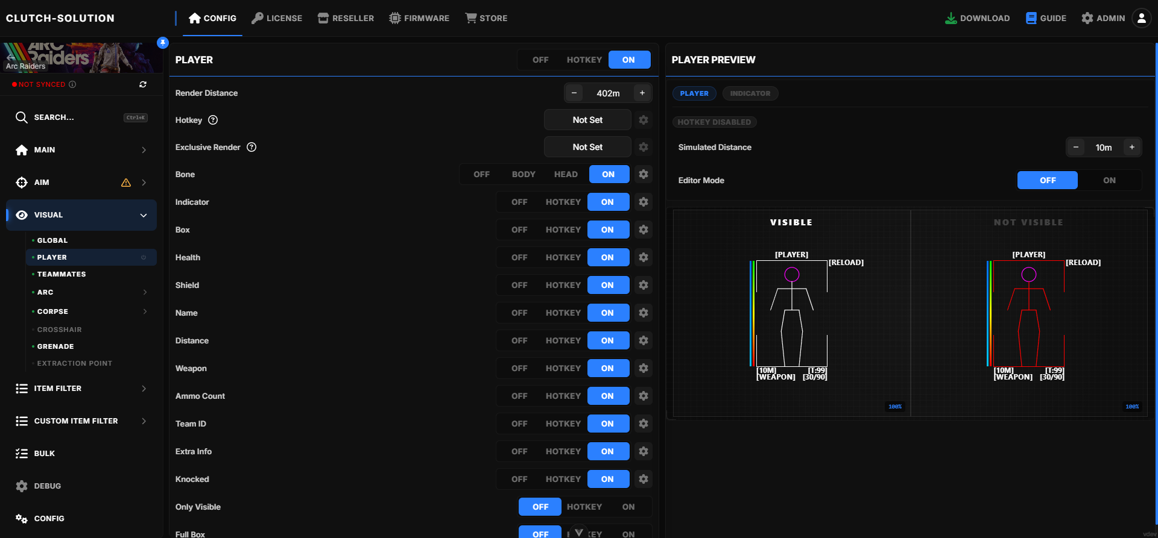
Task: Set the Hotkey Not Set button
Action: click(587, 120)
